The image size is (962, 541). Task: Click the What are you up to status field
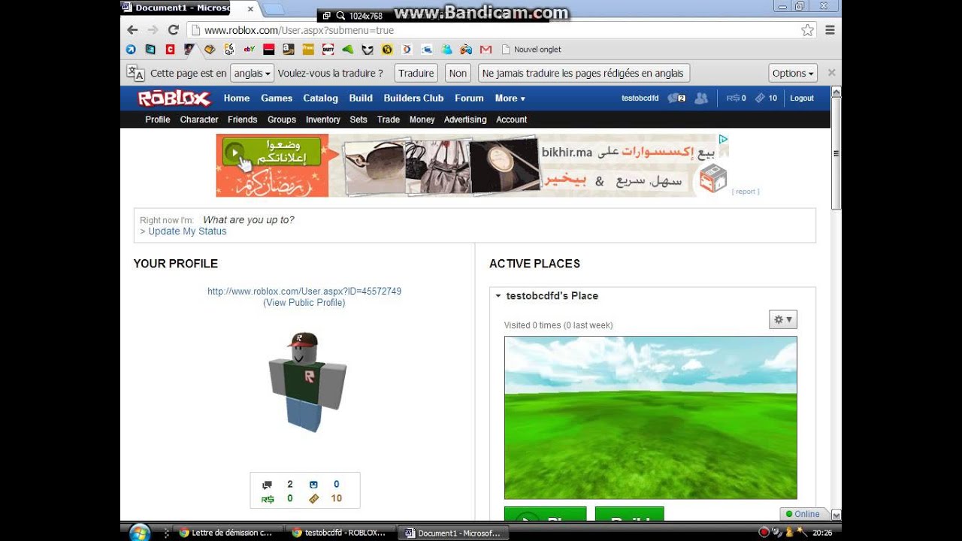(x=249, y=220)
